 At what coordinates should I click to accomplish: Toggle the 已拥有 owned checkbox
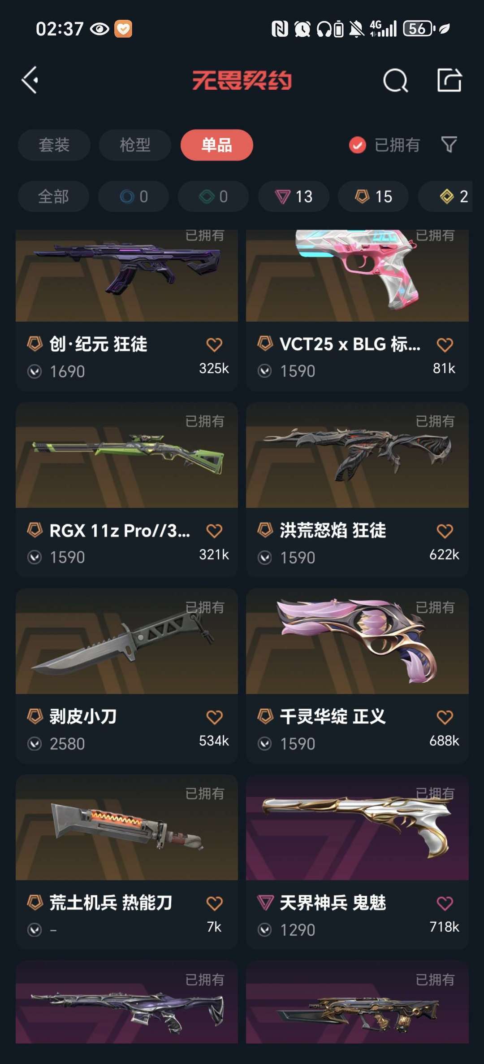pyautogui.click(x=357, y=145)
